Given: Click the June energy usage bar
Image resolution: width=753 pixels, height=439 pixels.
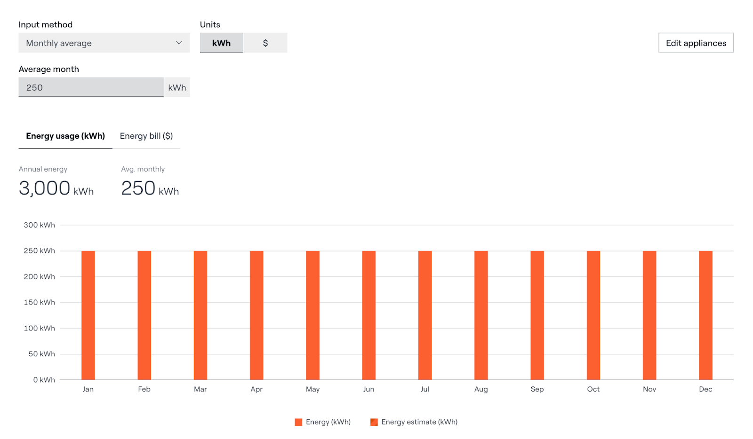Looking at the screenshot, I should pyautogui.click(x=369, y=315).
